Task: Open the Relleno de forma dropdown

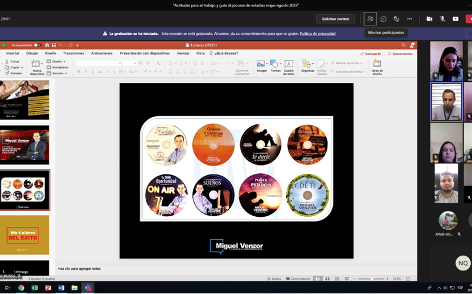Action: [348, 63]
